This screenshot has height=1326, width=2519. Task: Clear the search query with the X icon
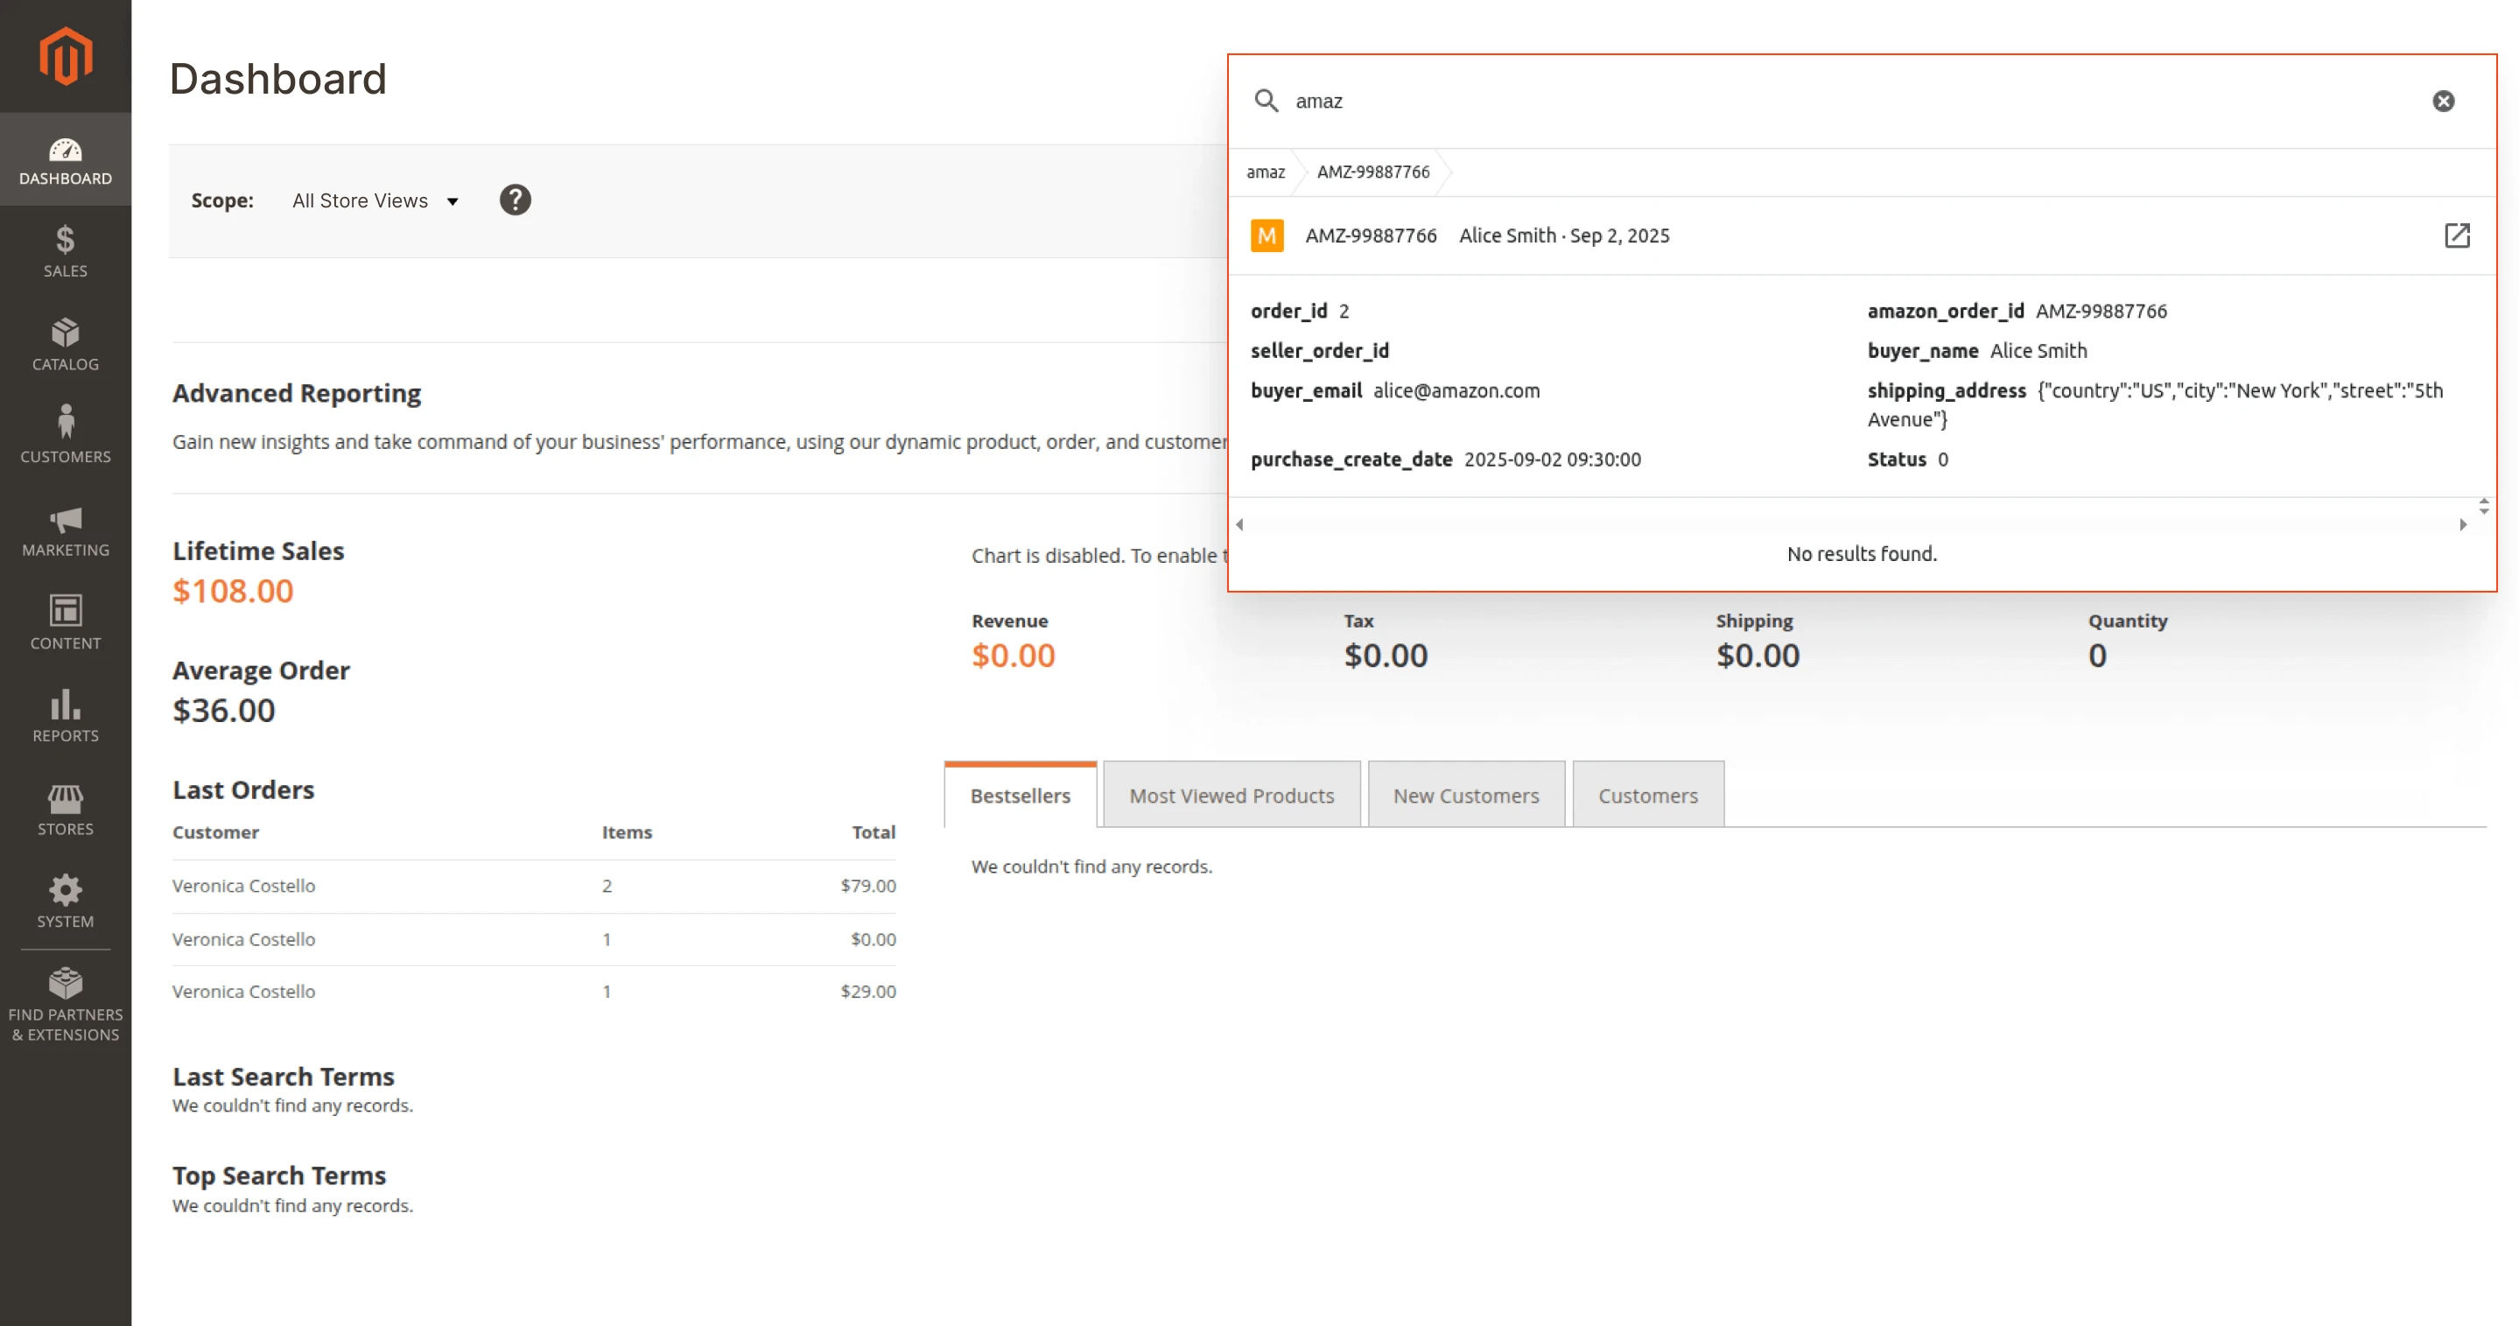point(2443,101)
